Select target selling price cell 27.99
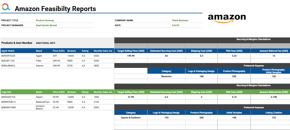The height and width of the screenshot is (130, 290). point(131,97)
